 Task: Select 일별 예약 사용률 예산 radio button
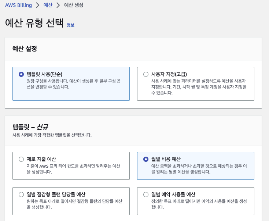tap(146, 195)
